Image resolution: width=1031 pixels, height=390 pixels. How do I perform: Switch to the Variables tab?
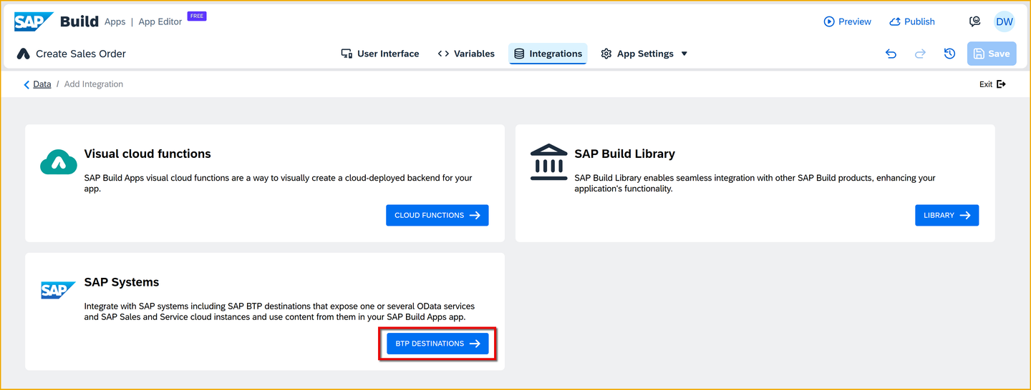coord(466,54)
